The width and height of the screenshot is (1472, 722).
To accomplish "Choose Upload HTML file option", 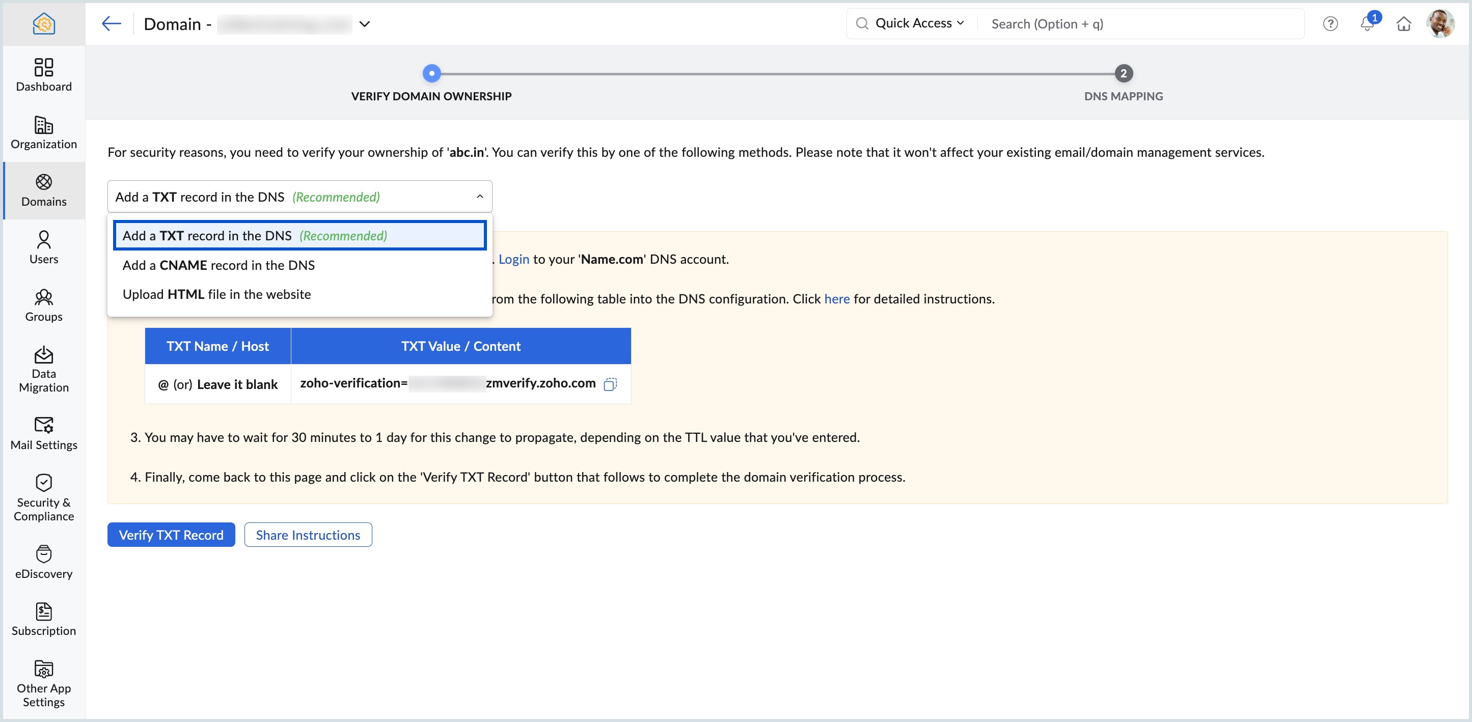I will (x=215, y=294).
